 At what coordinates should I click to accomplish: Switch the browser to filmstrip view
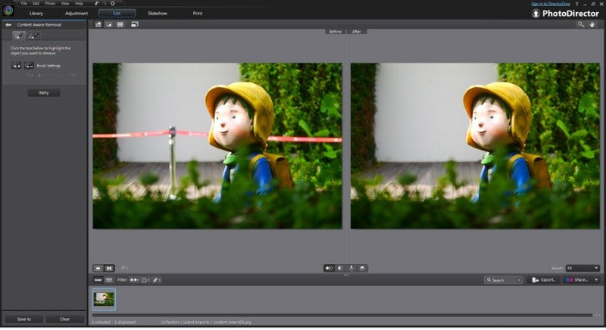pos(98,280)
